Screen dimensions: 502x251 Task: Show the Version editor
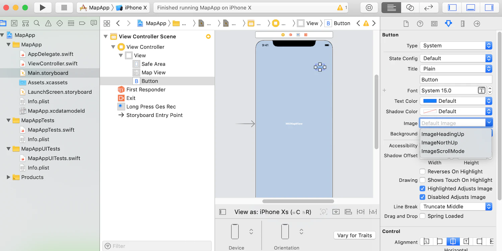[x=429, y=7]
